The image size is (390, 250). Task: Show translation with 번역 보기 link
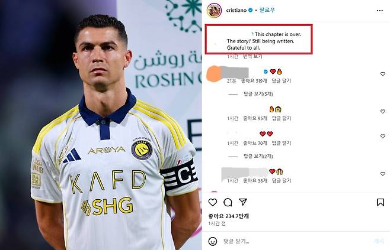[x=252, y=57]
